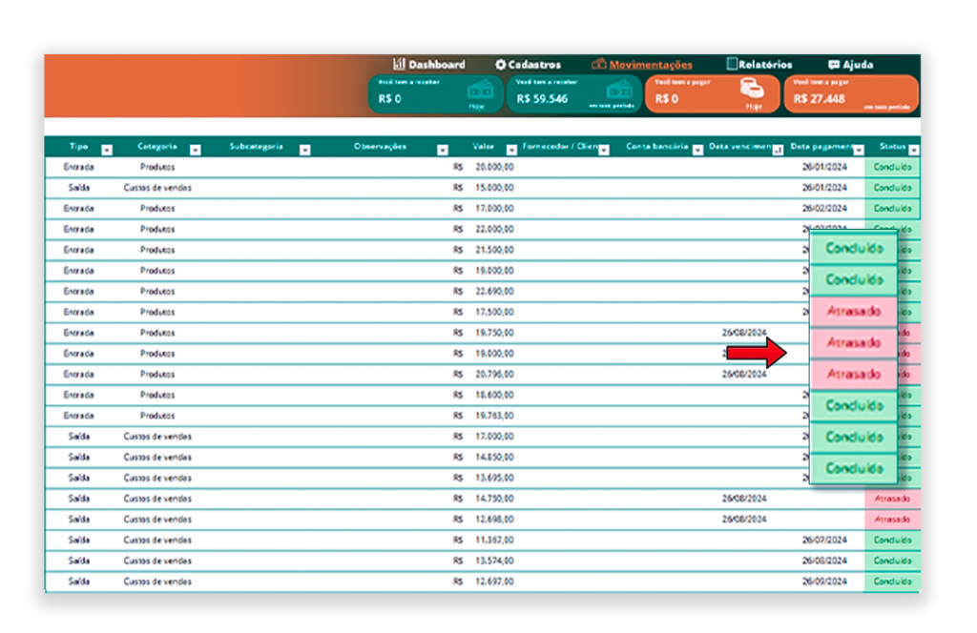Select the R$ 20.000,00 value cell

click(494, 167)
